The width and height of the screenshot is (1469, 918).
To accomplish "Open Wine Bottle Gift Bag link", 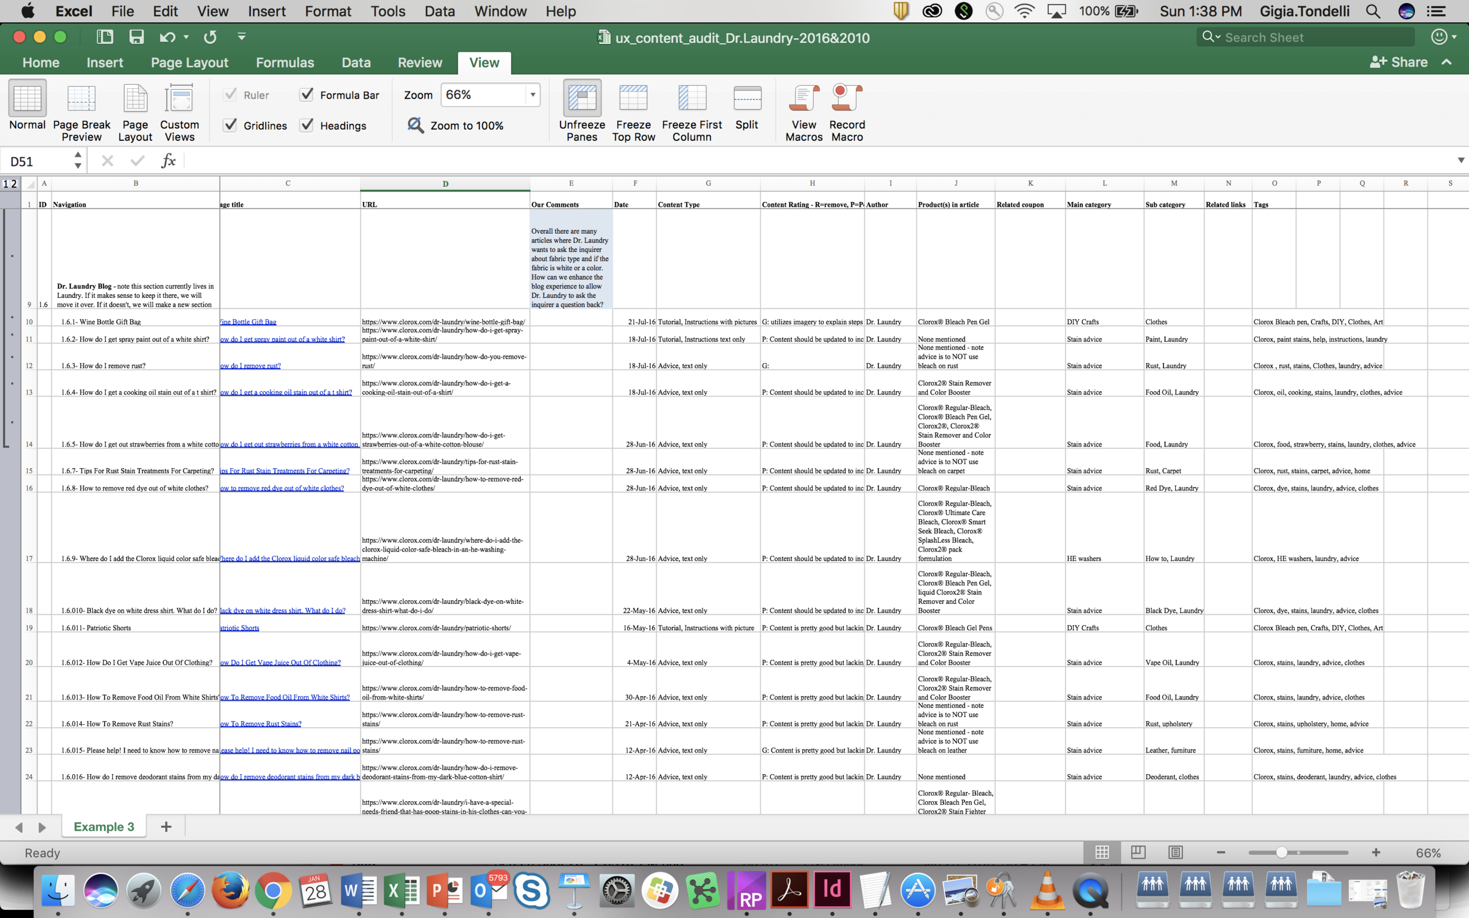I will click(x=248, y=322).
